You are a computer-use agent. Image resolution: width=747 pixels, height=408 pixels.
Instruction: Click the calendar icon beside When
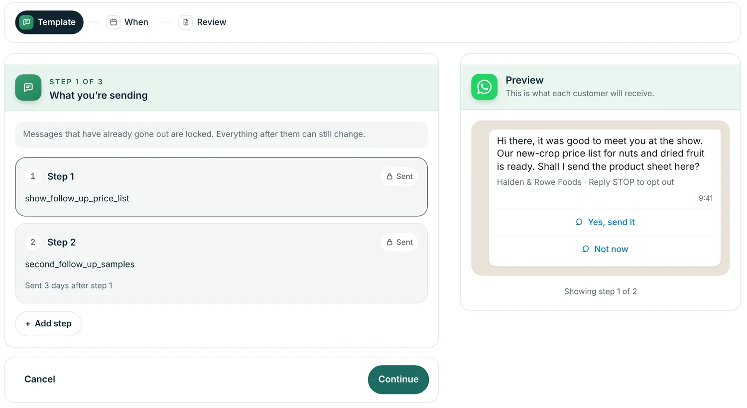click(114, 22)
